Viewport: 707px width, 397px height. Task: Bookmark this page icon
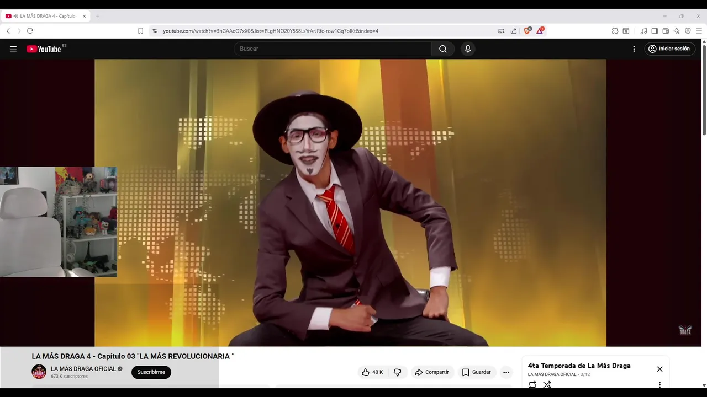point(140,31)
